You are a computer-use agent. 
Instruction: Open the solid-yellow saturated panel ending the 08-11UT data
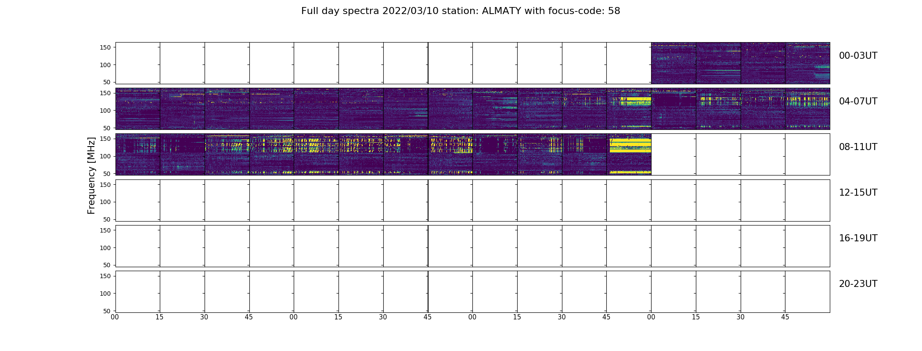(629, 154)
